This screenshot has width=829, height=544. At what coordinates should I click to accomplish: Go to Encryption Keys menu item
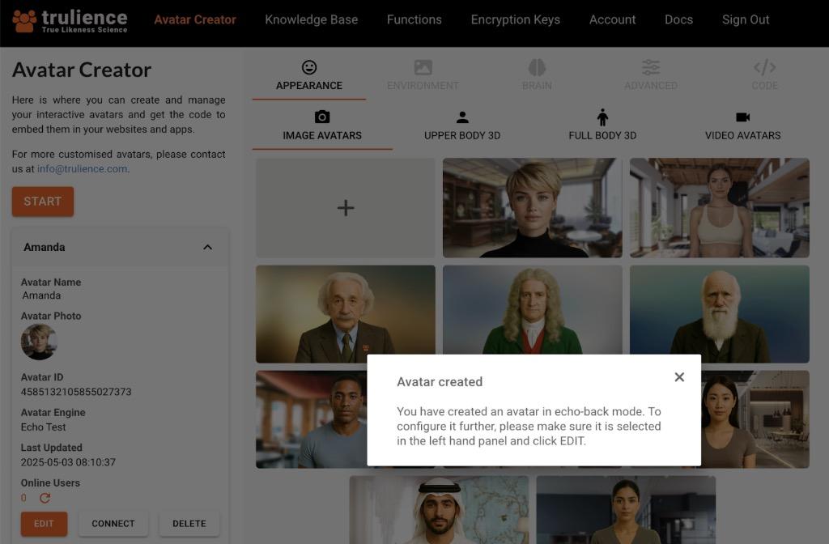click(x=515, y=19)
